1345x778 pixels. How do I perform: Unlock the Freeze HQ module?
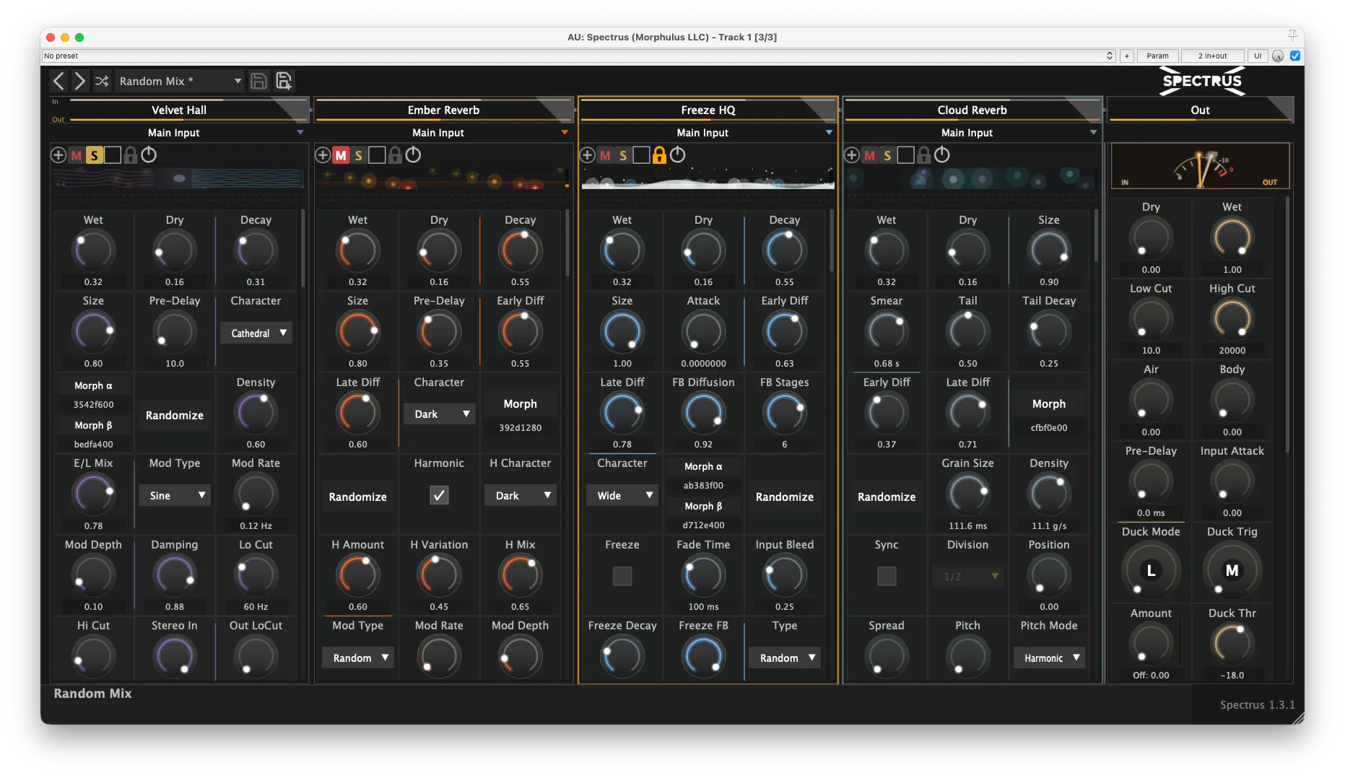[x=659, y=154]
